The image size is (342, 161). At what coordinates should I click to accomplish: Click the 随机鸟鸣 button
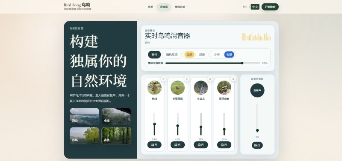pos(172,55)
